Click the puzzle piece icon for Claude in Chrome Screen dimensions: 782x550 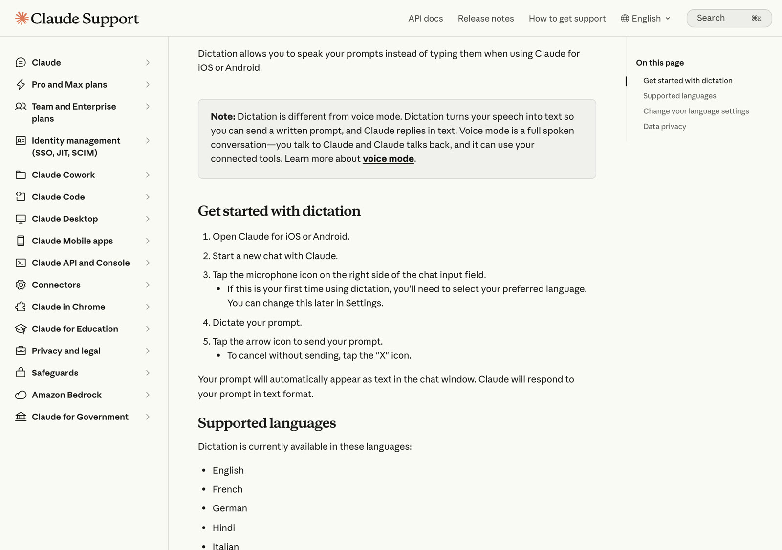click(21, 307)
